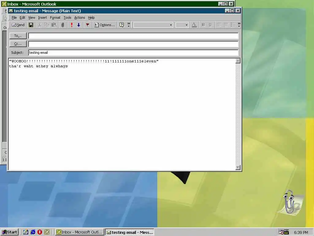The height and width of the screenshot is (236, 314).
Task: Expand more standard toolbar buttons chevron
Action: 128,25
